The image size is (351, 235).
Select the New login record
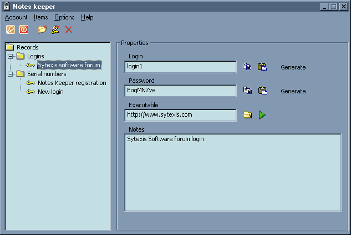click(50, 92)
